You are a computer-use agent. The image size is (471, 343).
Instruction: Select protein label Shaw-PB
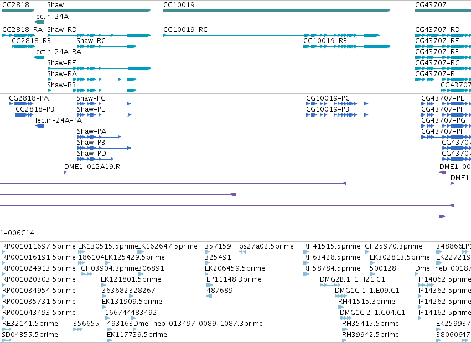click(x=91, y=143)
